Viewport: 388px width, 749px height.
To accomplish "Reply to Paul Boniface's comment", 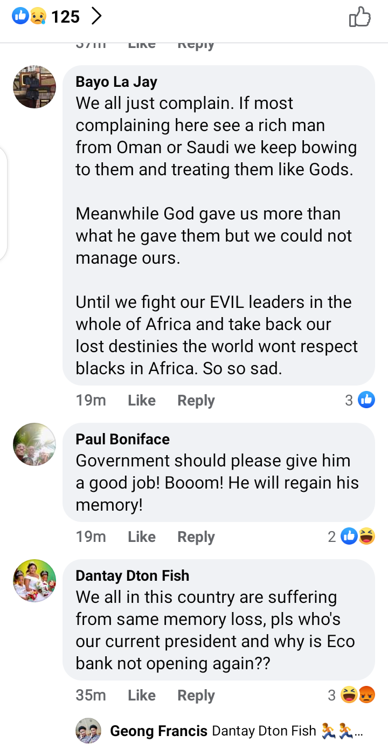I will 196,537.
